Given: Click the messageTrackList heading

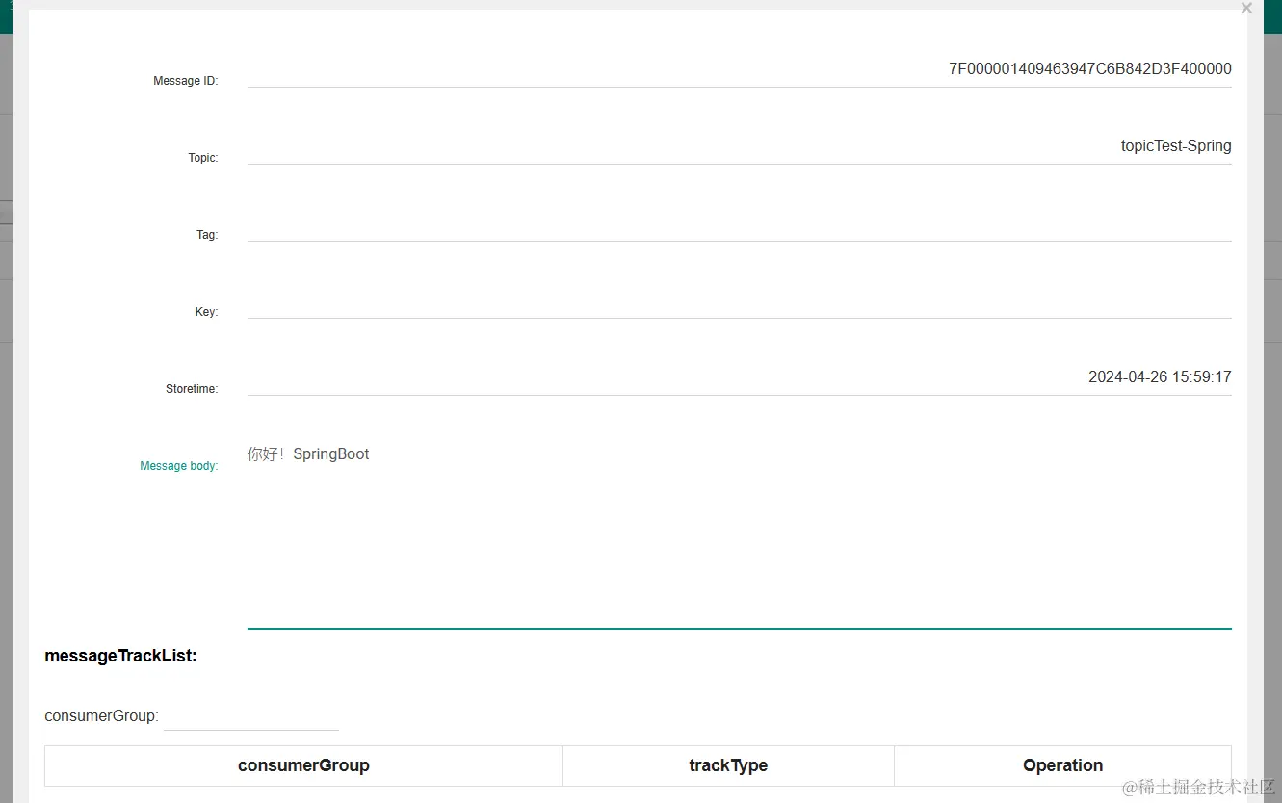Looking at the screenshot, I should [120, 656].
